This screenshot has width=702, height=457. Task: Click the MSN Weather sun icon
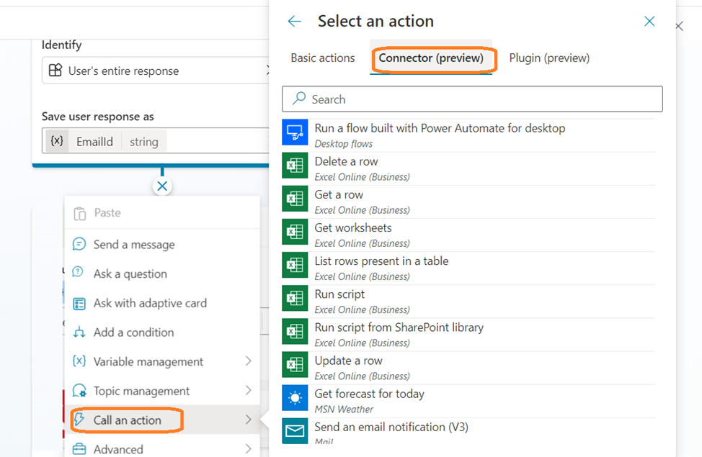(295, 398)
